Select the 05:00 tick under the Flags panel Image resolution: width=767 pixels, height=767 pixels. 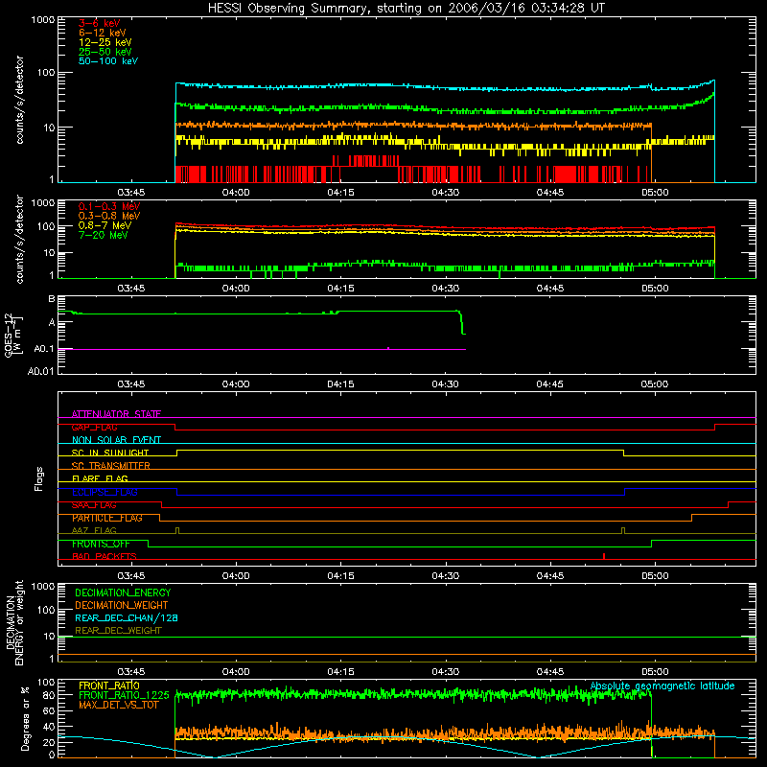[x=655, y=576]
